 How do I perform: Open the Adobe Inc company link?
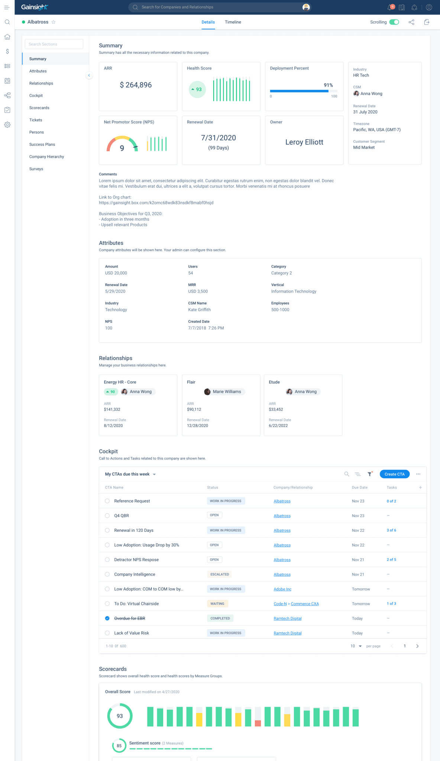click(x=282, y=589)
